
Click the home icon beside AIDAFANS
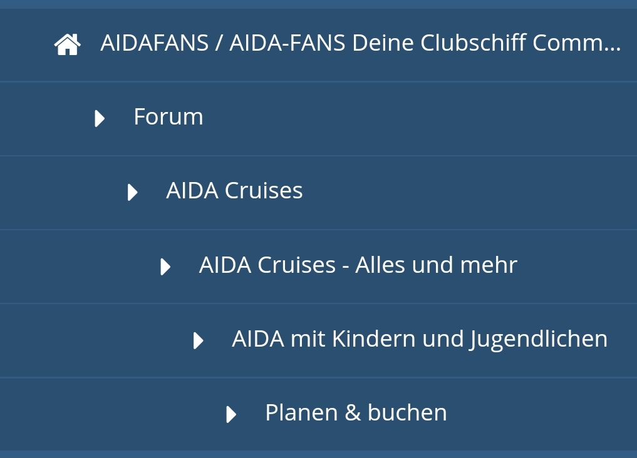[x=67, y=44]
